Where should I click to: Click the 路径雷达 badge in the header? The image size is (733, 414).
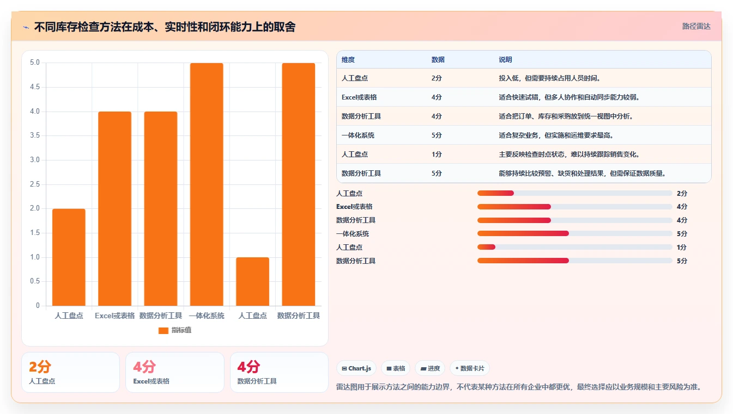click(696, 26)
